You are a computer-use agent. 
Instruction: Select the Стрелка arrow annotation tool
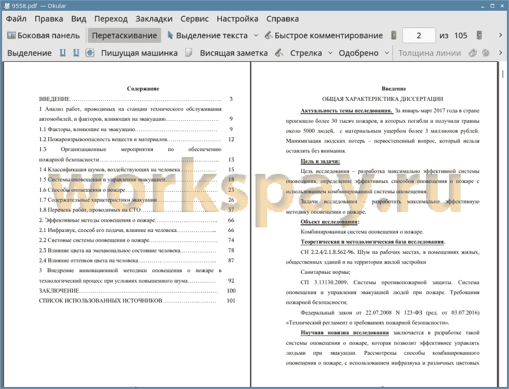[306, 53]
